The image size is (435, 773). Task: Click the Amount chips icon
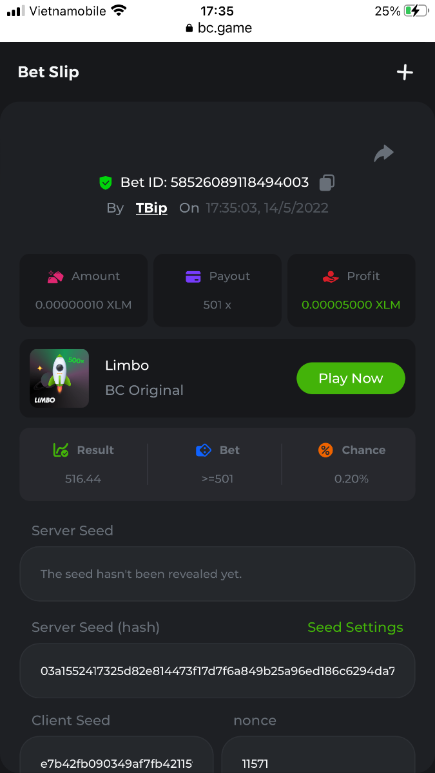[x=55, y=276]
